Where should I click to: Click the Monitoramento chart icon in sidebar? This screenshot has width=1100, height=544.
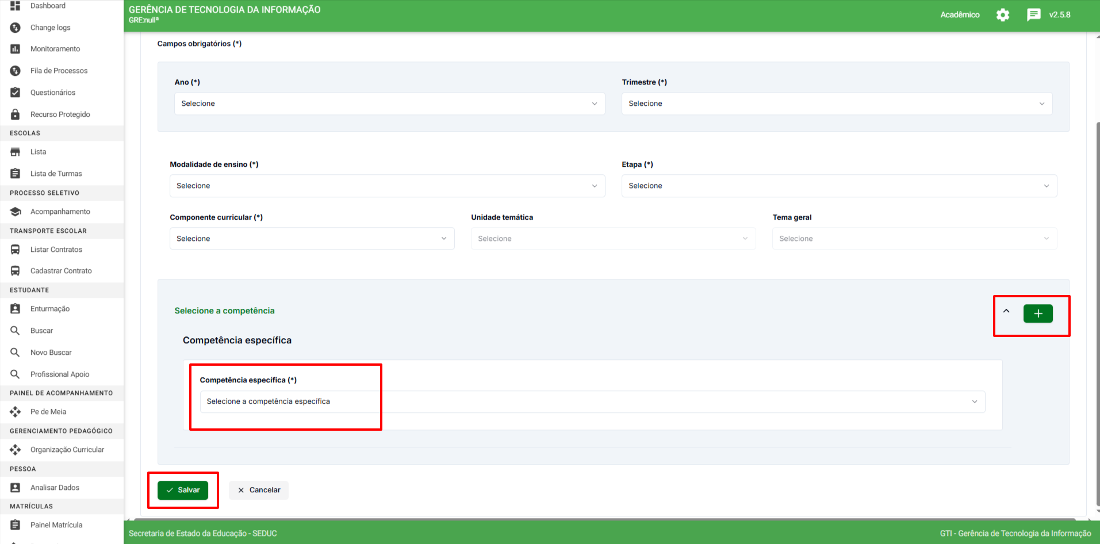(x=16, y=49)
